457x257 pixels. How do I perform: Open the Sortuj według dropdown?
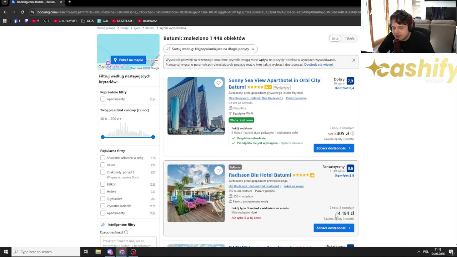tap(210, 49)
